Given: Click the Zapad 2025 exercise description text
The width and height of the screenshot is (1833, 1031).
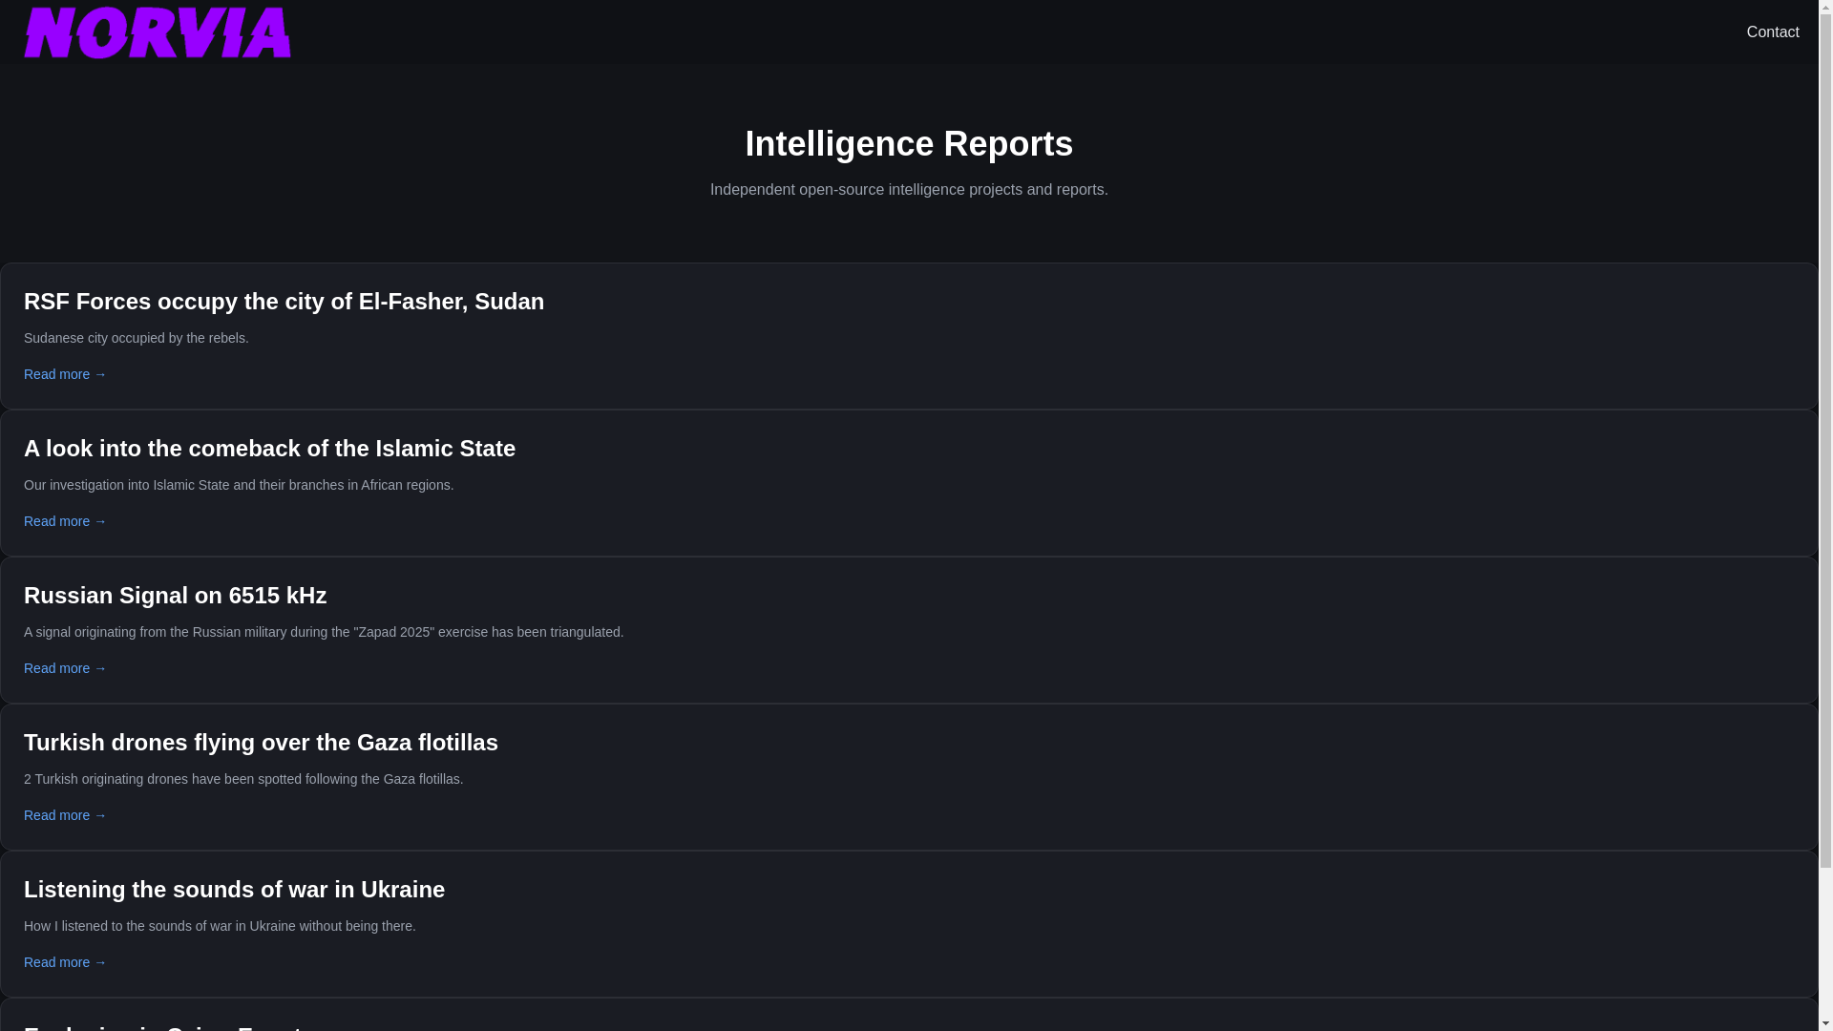Looking at the screenshot, I should [x=323, y=632].
